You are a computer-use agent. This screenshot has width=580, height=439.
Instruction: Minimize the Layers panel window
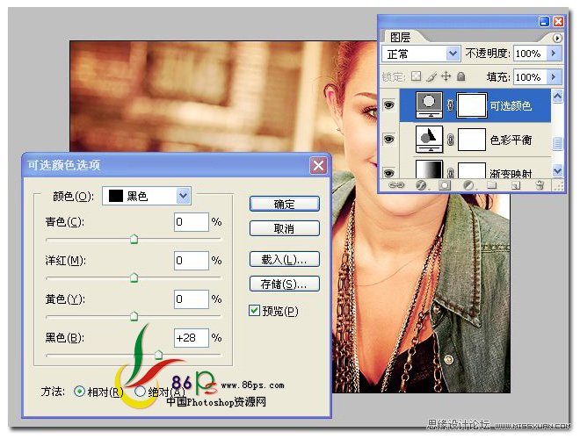coord(544,21)
